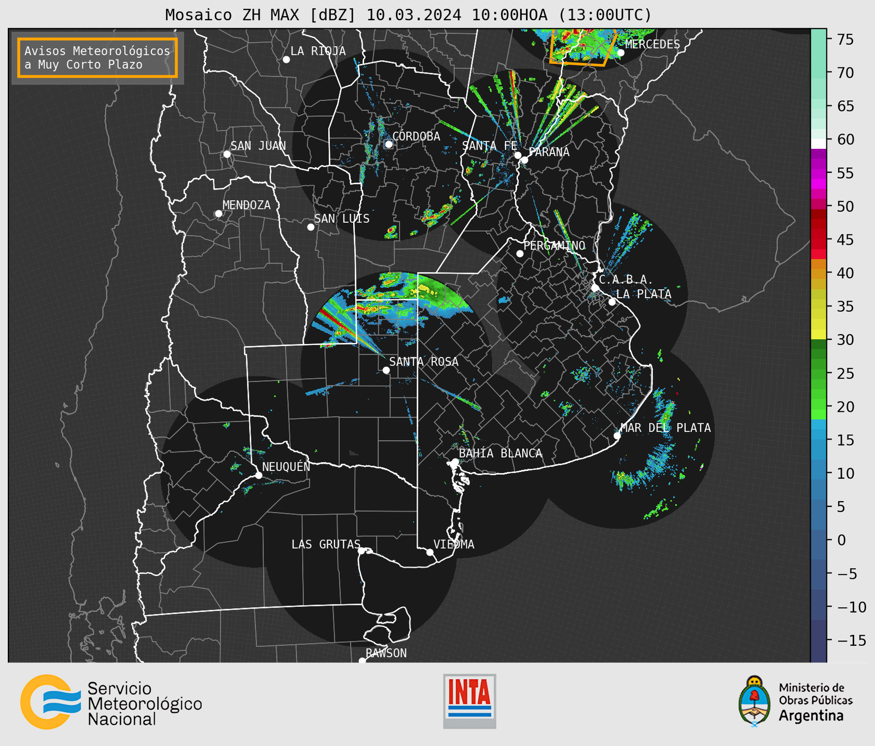This screenshot has width=875, height=746.
Task: Click the 75 dBZ value on the color scale
Action: tap(845, 39)
